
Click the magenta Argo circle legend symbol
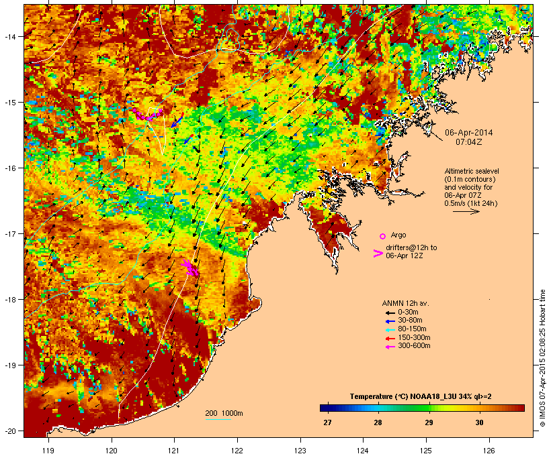point(383,236)
